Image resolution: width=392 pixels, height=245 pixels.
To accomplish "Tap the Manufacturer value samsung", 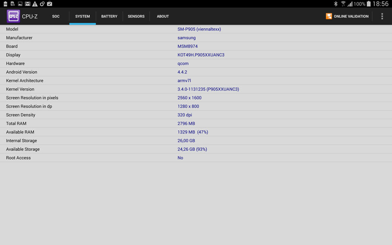I will pyautogui.click(x=187, y=38).
